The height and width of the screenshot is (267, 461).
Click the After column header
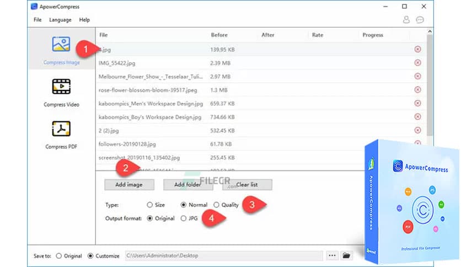pos(268,35)
